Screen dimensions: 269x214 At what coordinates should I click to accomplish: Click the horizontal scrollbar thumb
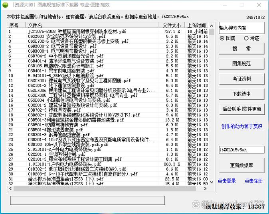point(105,188)
